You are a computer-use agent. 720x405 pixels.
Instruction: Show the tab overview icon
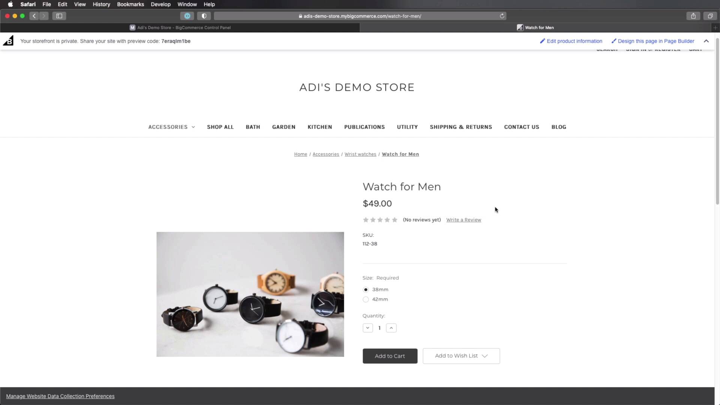click(710, 16)
